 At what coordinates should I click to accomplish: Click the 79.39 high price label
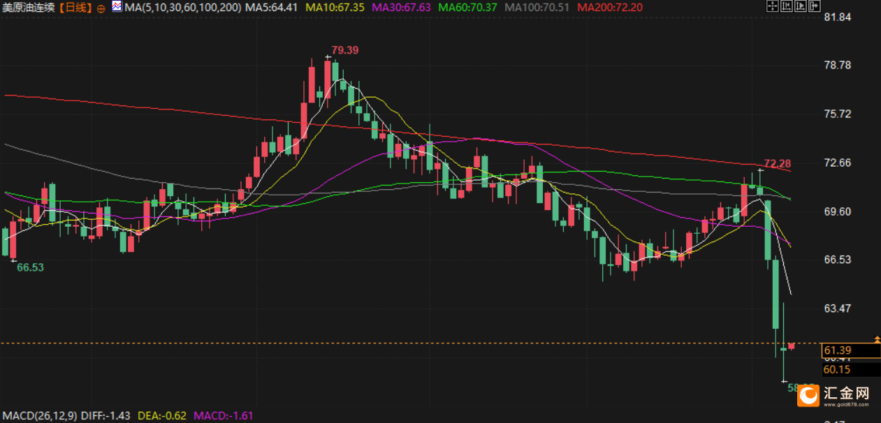click(345, 50)
